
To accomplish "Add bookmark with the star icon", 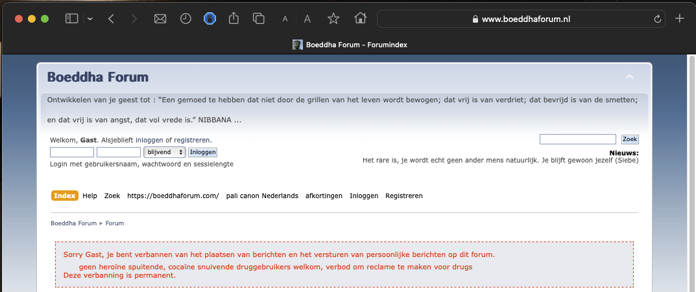I will [333, 19].
